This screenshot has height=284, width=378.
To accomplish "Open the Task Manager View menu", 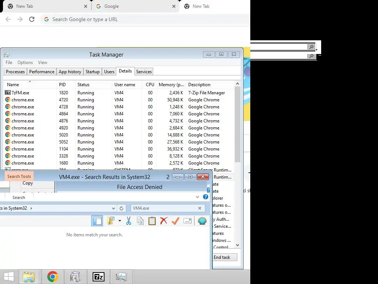I will (x=42, y=62).
